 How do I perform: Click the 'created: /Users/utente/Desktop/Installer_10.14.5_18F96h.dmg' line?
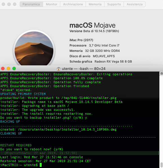[58, 130]
